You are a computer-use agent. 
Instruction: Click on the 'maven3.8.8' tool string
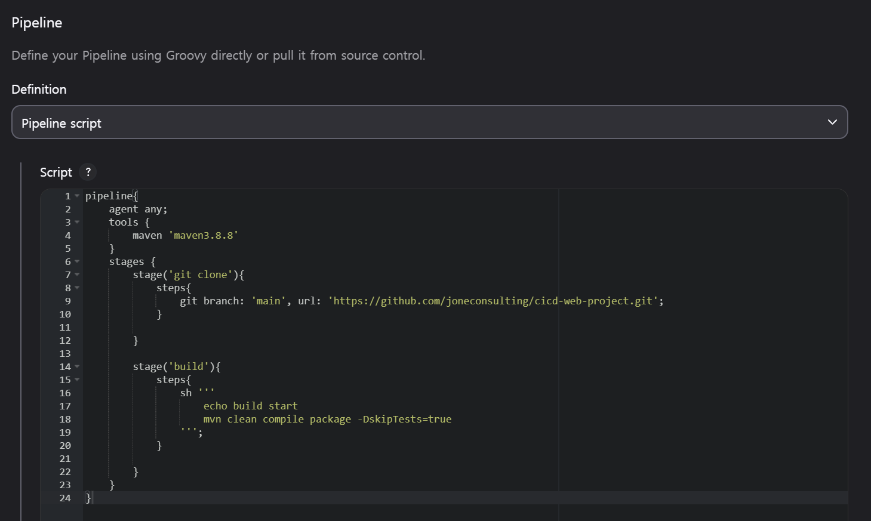click(x=204, y=235)
